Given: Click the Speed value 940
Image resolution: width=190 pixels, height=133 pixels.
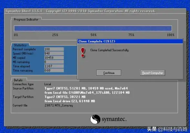Looking at the screenshot, I should click(54, 53).
